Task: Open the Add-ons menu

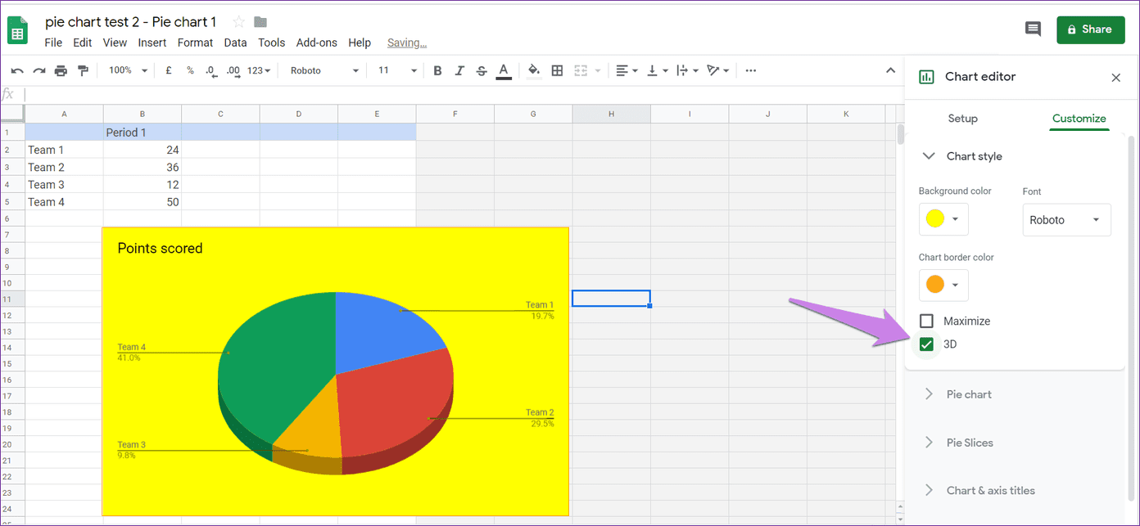Action: pyautogui.click(x=316, y=43)
